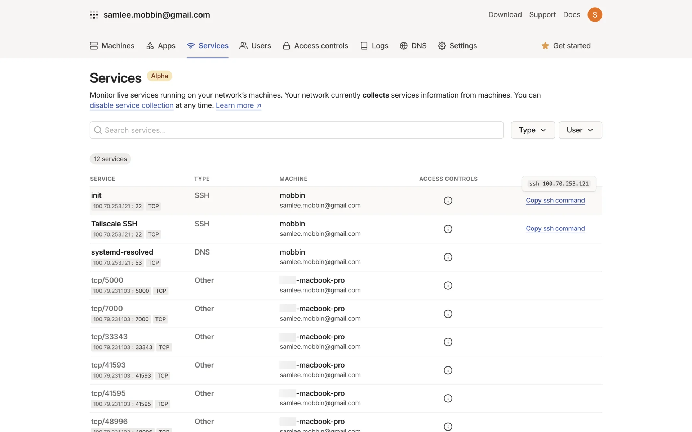The height and width of the screenshot is (432, 692).
Task: Open the Docs link in header
Action: point(571,15)
